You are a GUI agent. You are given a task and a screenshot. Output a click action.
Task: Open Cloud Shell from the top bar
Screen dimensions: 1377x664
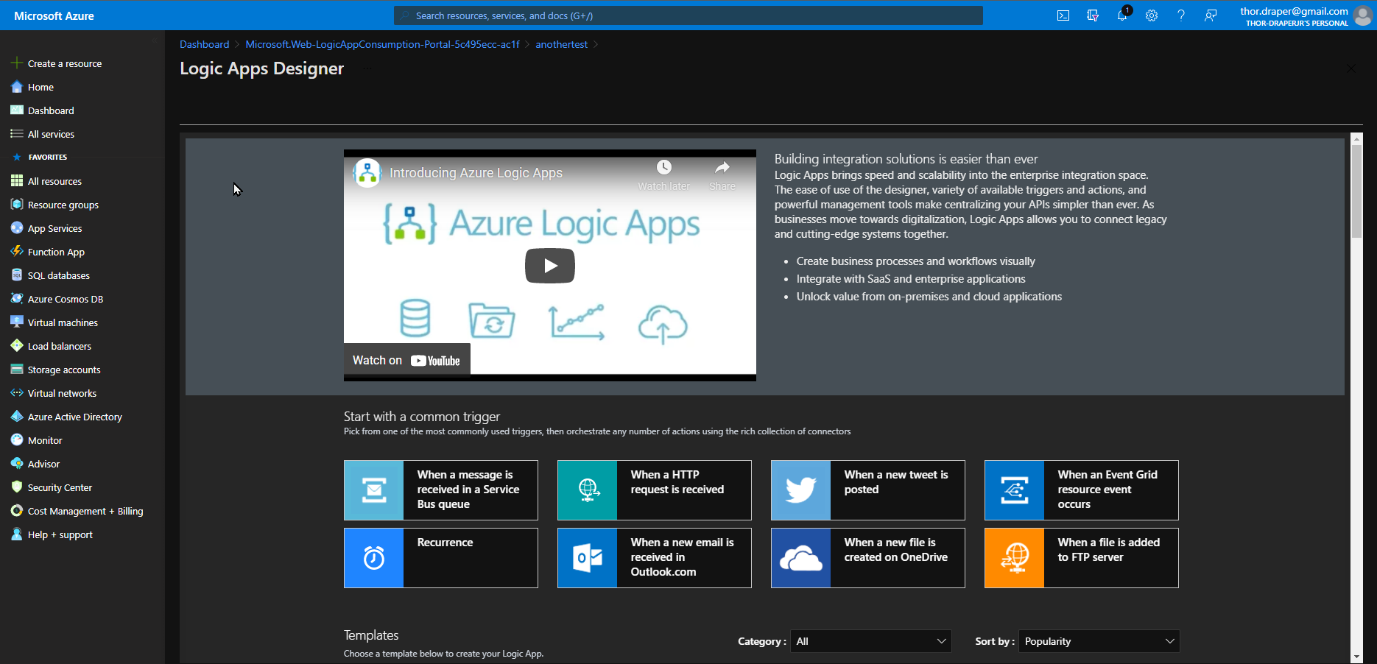pyautogui.click(x=1063, y=15)
